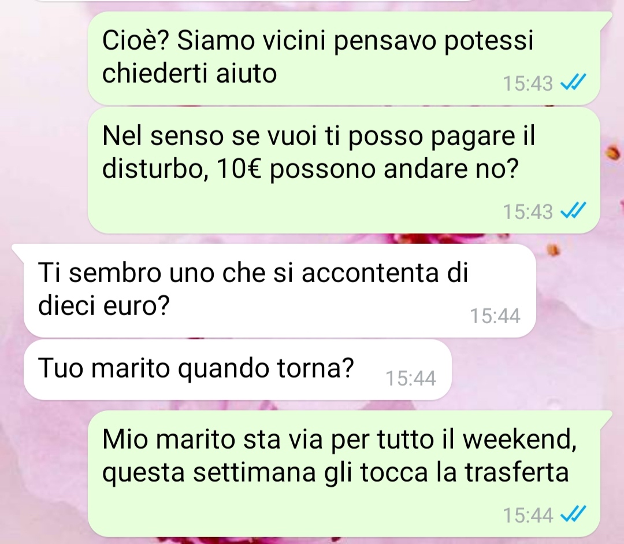Image resolution: width=624 pixels, height=544 pixels.
Task: Tap the '10€ possono andare no?' message bubble
Action: pos(344,170)
